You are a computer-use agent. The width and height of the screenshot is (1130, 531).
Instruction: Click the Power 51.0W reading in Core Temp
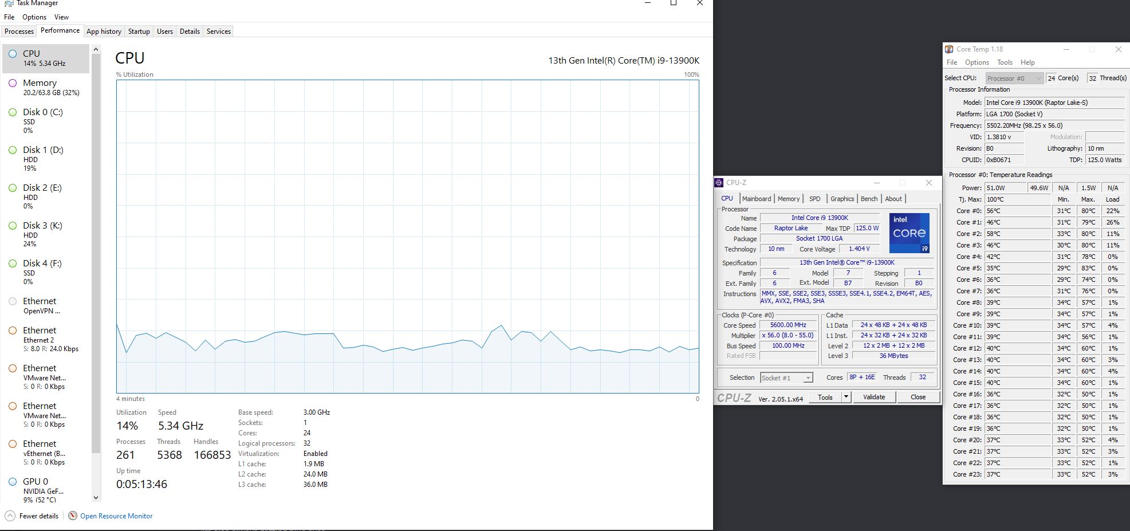1005,188
